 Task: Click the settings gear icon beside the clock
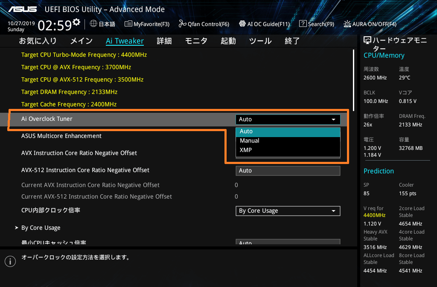pyautogui.click(x=76, y=22)
